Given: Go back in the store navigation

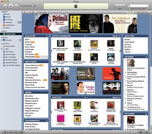Looking at the screenshot, I should [x=25, y=12].
